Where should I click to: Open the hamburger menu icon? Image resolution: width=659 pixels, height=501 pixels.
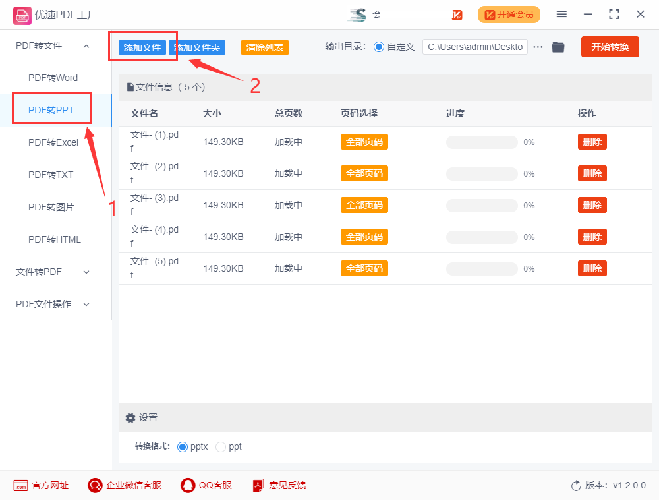point(561,15)
